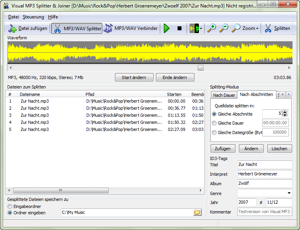Click the output path field C:\My Music
The image size is (300, 230).
(x=127, y=212)
